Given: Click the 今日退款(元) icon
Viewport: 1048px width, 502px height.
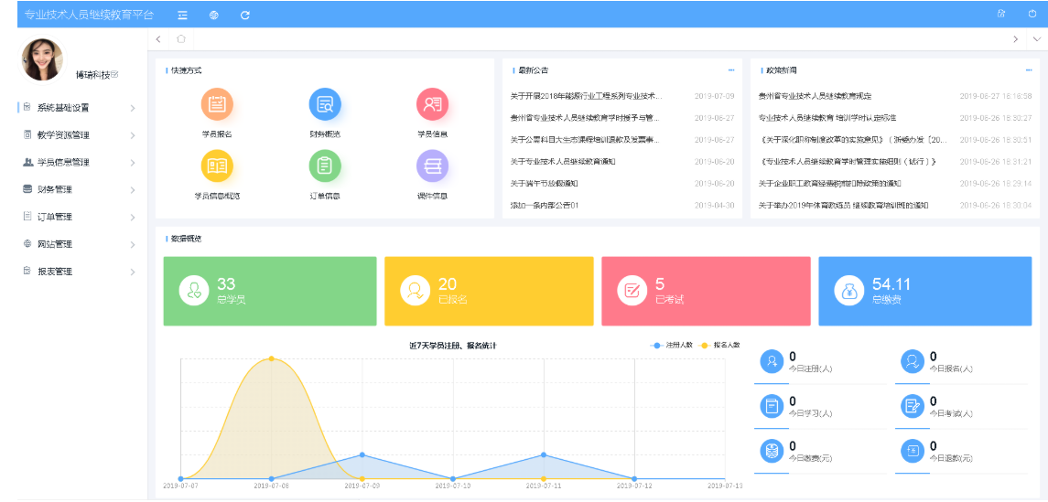Looking at the screenshot, I should 912,451.
